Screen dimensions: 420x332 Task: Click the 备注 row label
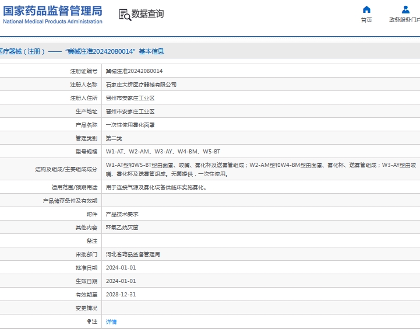(92, 241)
